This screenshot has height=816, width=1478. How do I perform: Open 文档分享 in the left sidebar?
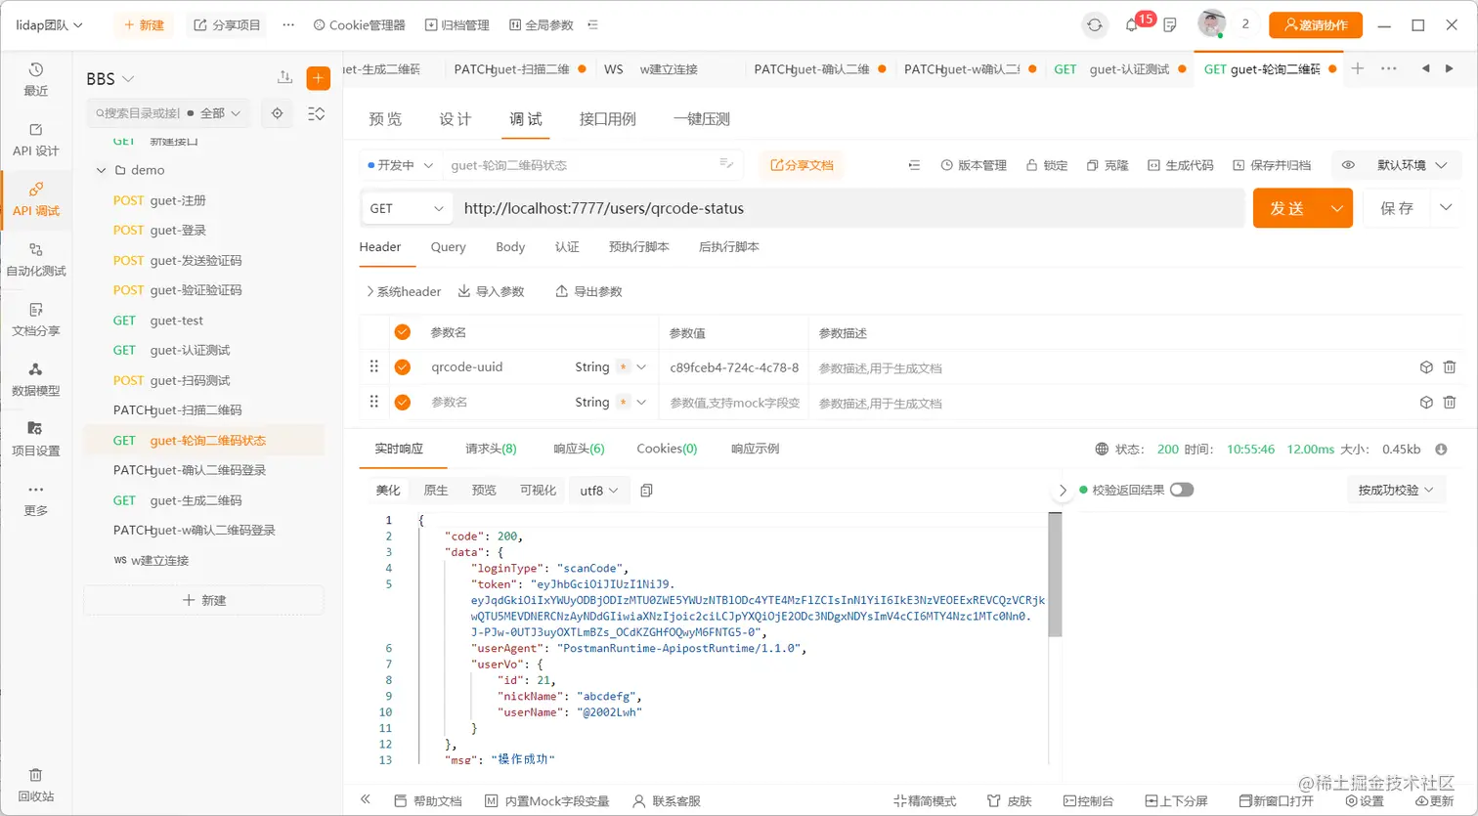click(x=36, y=320)
